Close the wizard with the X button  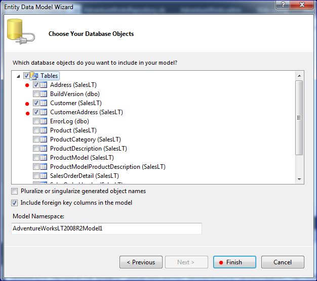(302, 5)
